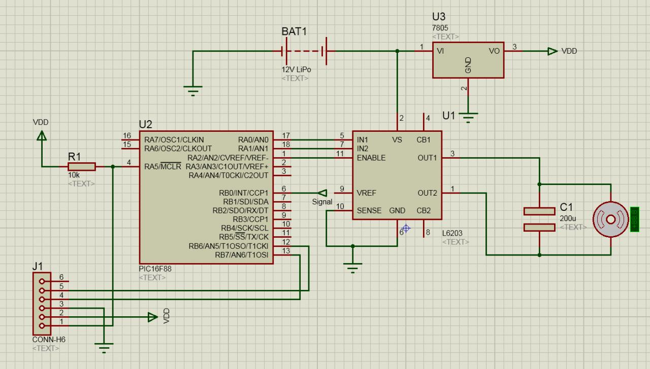Viewport: 650px width, 369px height.
Task: Select the ground symbol below the L6203
Action: click(353, 267)
